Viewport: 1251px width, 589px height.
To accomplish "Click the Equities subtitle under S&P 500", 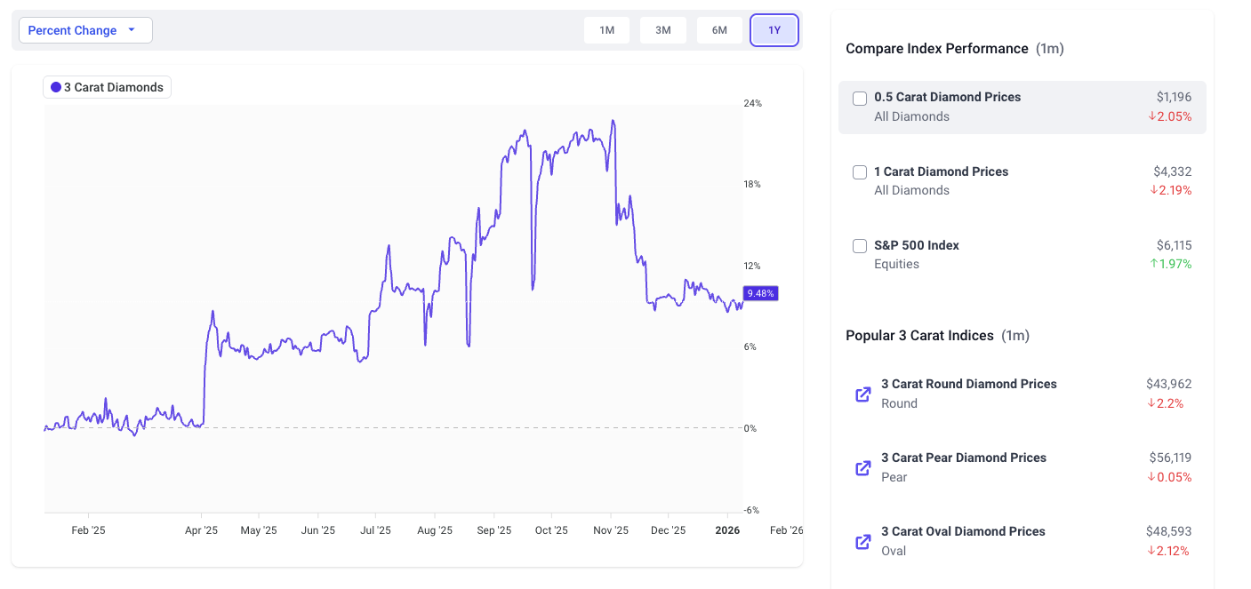I will 896,264.
